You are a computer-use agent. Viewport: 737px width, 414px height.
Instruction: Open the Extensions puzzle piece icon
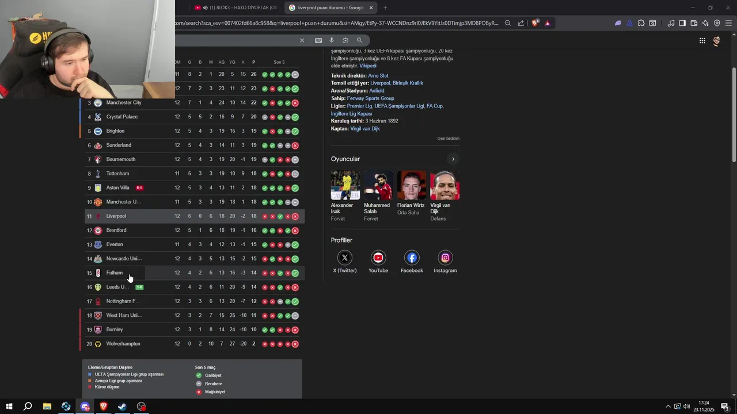tap(641, 24)
